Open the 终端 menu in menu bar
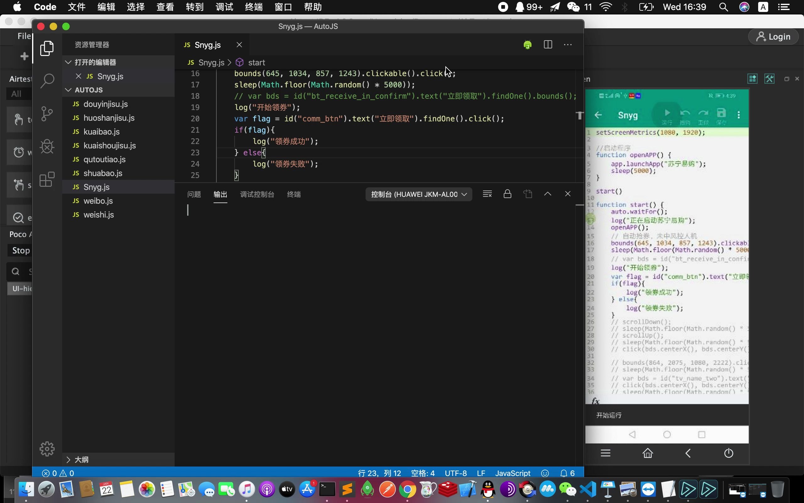Image resolution: width=804 pixels, height=503 pixels. pyautogui.click(x=254, y=7)
